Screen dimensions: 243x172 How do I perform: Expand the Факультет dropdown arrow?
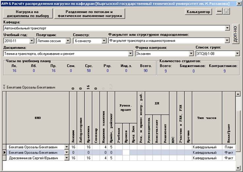(227, 41)
